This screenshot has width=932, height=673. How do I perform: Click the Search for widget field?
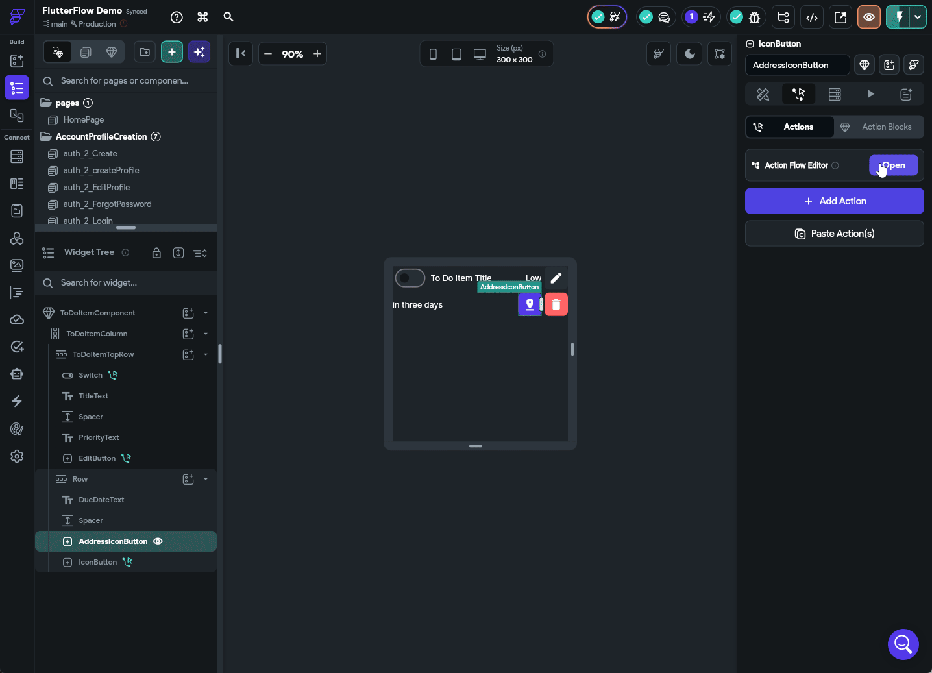tap(126, 283)
